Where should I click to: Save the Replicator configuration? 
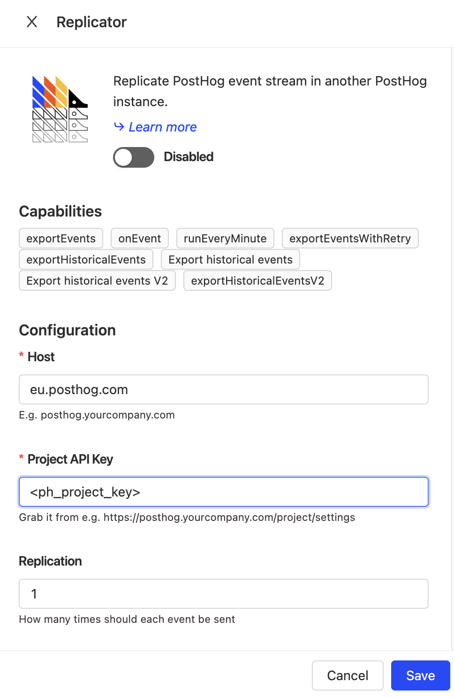(x=420, y=675)
